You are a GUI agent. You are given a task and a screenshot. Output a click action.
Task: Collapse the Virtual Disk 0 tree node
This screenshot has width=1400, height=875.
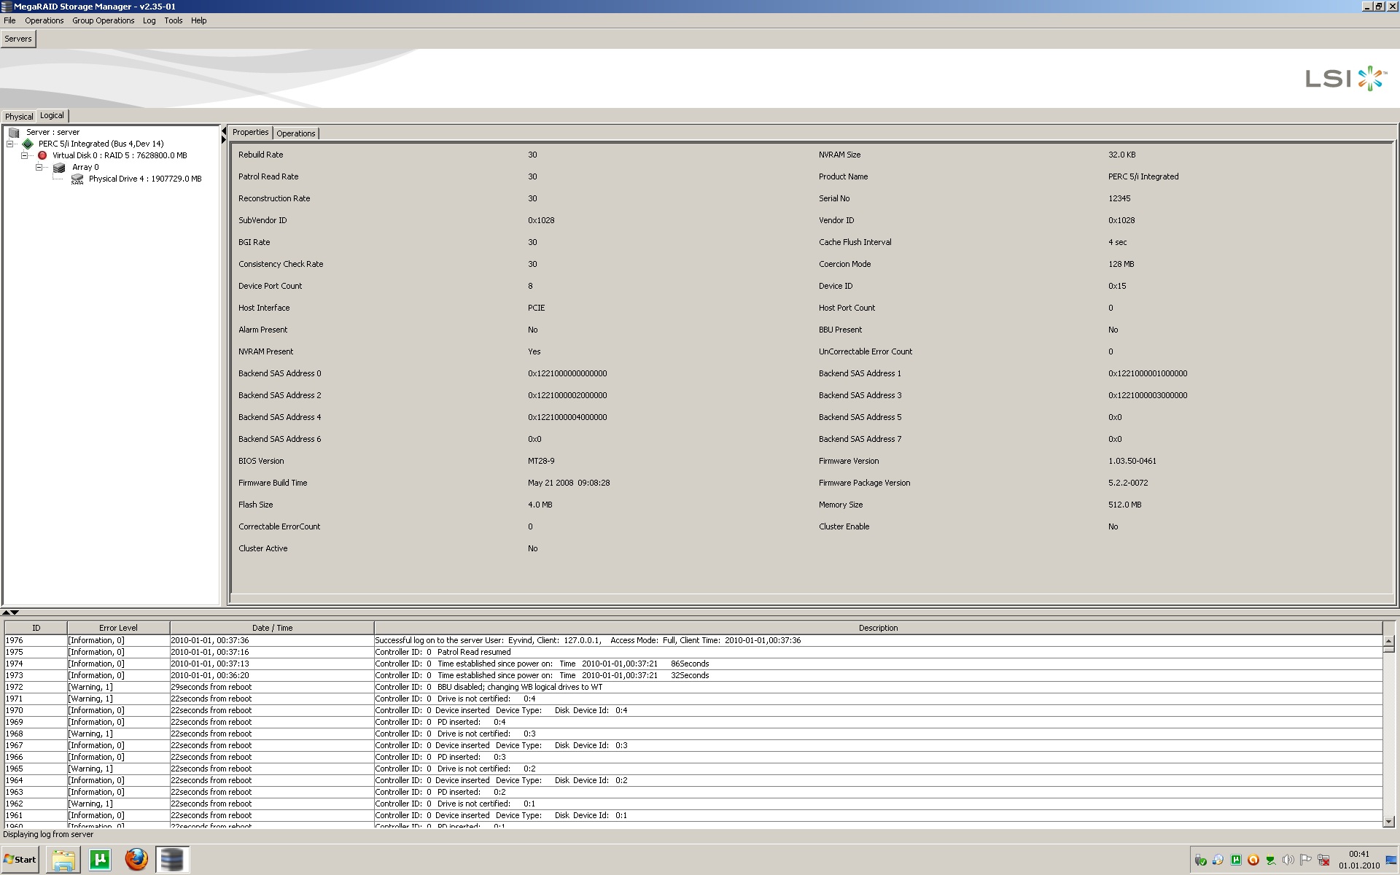click(x=25, y=156)
